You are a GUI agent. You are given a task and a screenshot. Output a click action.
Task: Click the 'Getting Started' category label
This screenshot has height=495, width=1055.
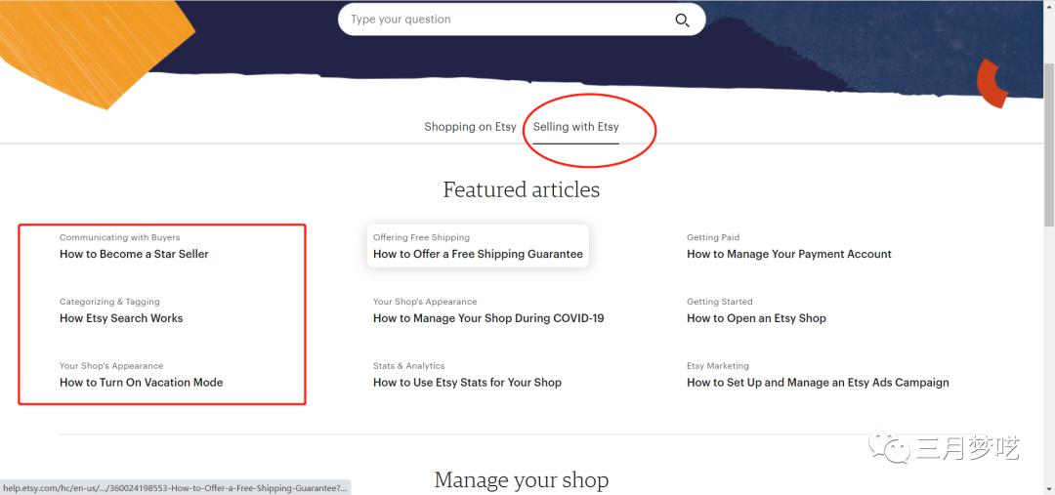point(719,302)
